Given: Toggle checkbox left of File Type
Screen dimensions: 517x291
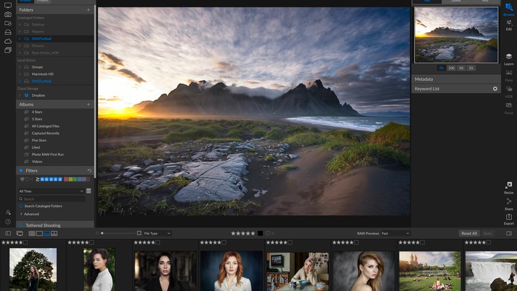Looking at the screenshot, I should pyautogui.click(x=139, y=233).
